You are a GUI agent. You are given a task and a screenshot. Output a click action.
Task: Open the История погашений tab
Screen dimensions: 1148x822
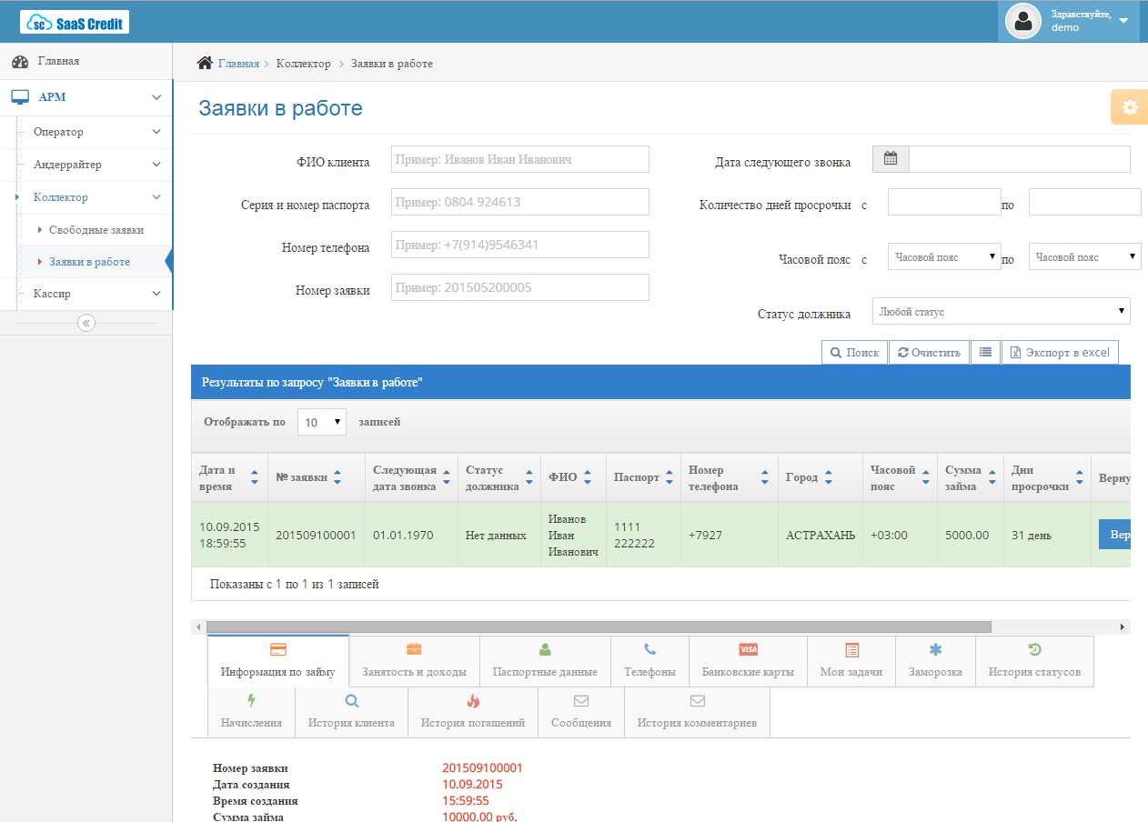pos(473,712)
